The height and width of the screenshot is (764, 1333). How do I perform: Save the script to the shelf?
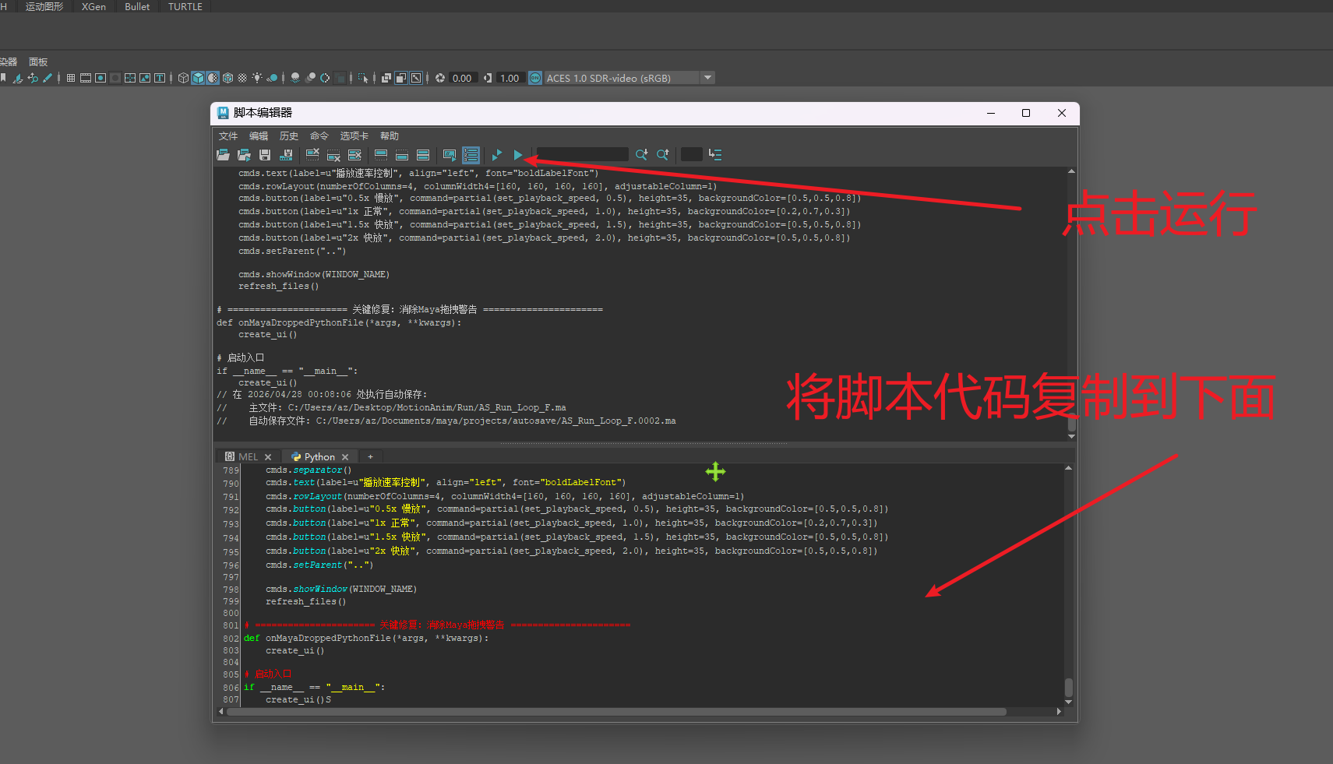click(x=286, y=154)
